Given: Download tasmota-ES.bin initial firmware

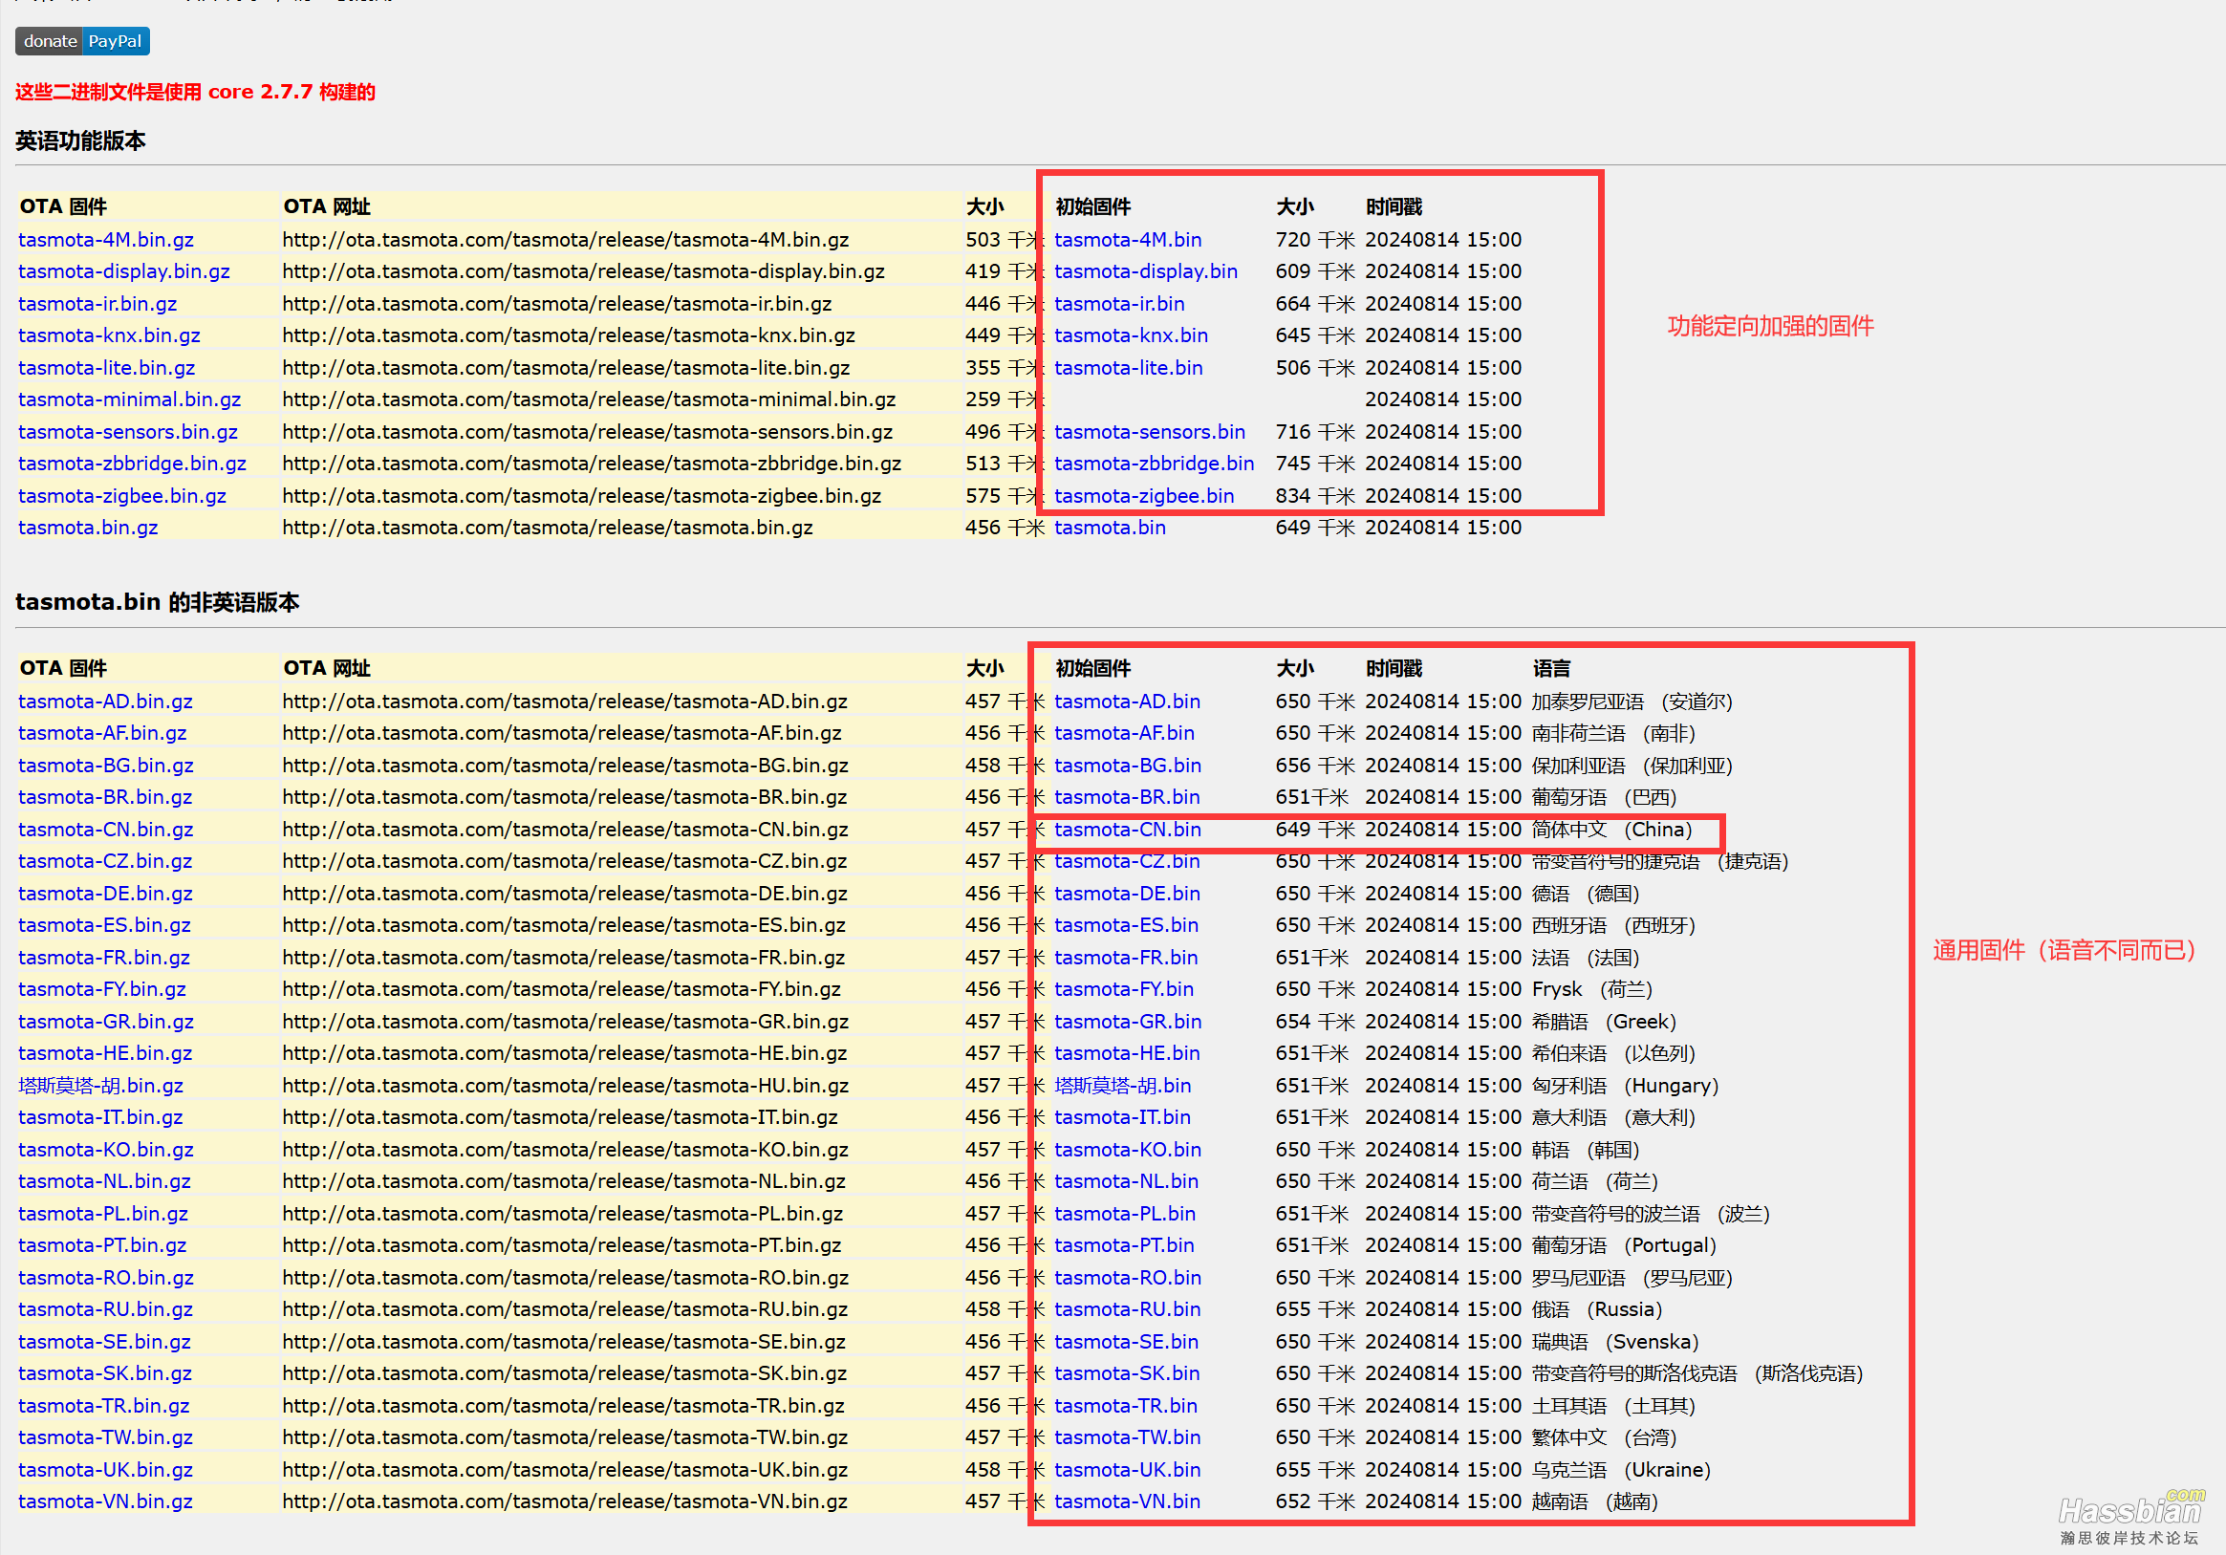Looking at the screenshot, I should click(1127, 925).
